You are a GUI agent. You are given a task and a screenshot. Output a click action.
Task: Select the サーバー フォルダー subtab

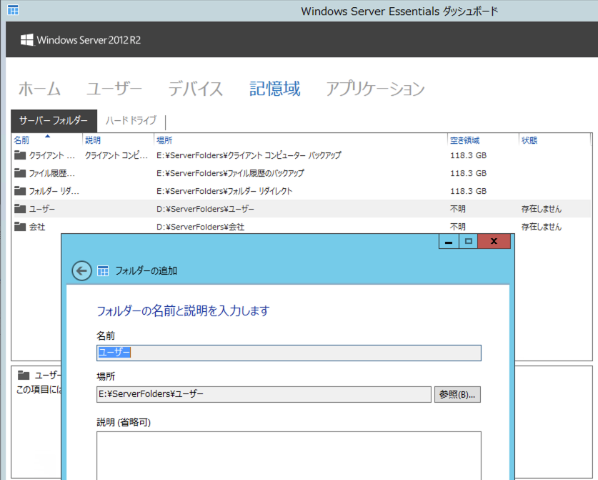pos(54,121)
